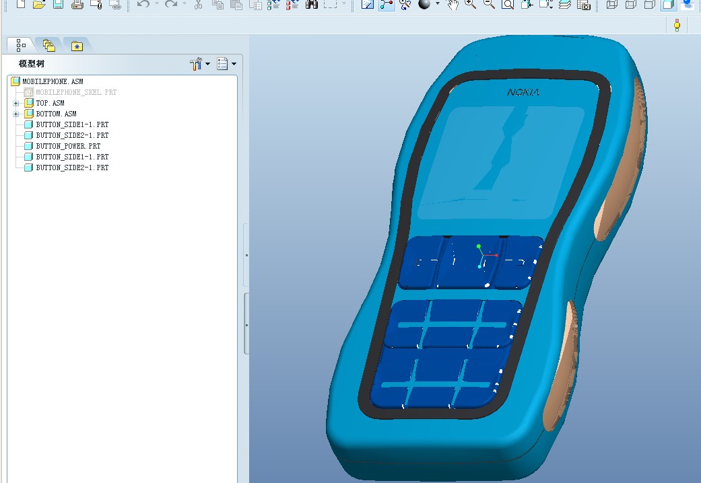Open Regeneration Manager red icon
Image resolution: width=701 pixels, height=483 pixels.
pos(292,5)
